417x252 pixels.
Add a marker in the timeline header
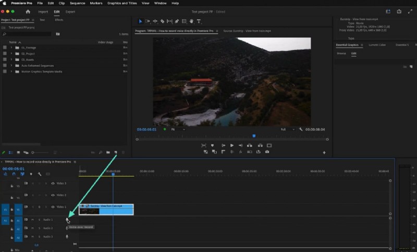31,174
